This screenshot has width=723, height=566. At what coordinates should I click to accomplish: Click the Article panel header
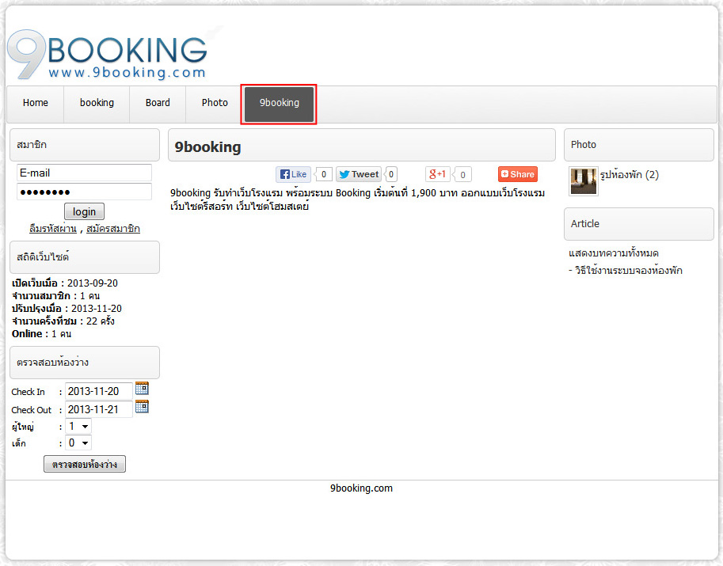638,224
